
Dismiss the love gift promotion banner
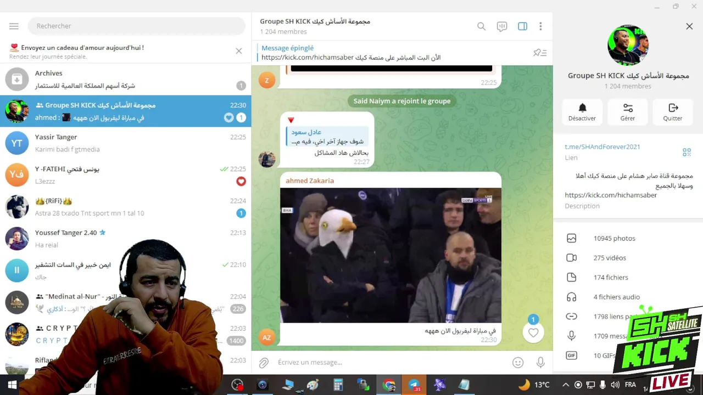(238, 51)
